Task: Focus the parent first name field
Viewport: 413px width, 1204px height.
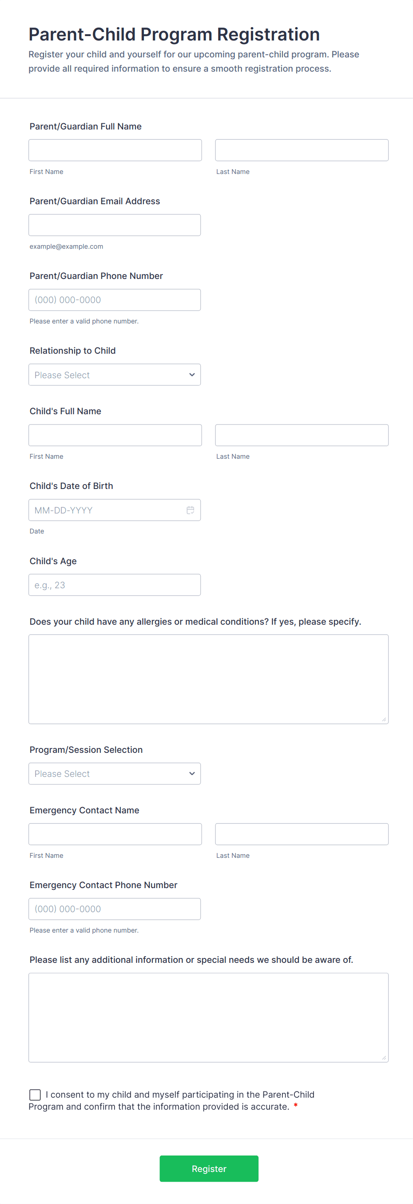Action: point(115,150)
